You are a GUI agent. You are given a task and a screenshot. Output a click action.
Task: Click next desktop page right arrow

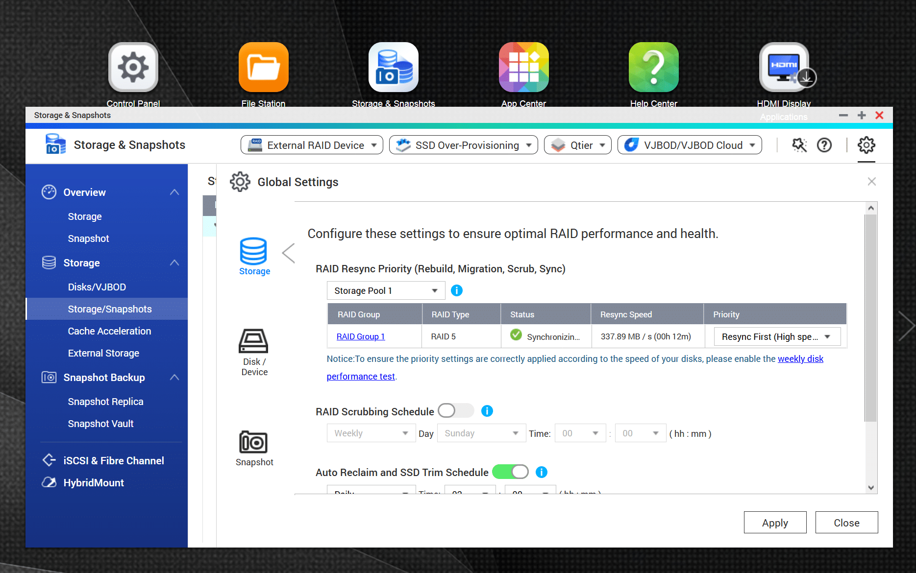click(x=906, y=326)
